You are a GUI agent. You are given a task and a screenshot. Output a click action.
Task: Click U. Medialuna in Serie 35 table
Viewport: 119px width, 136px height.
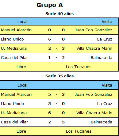[14, 113]
